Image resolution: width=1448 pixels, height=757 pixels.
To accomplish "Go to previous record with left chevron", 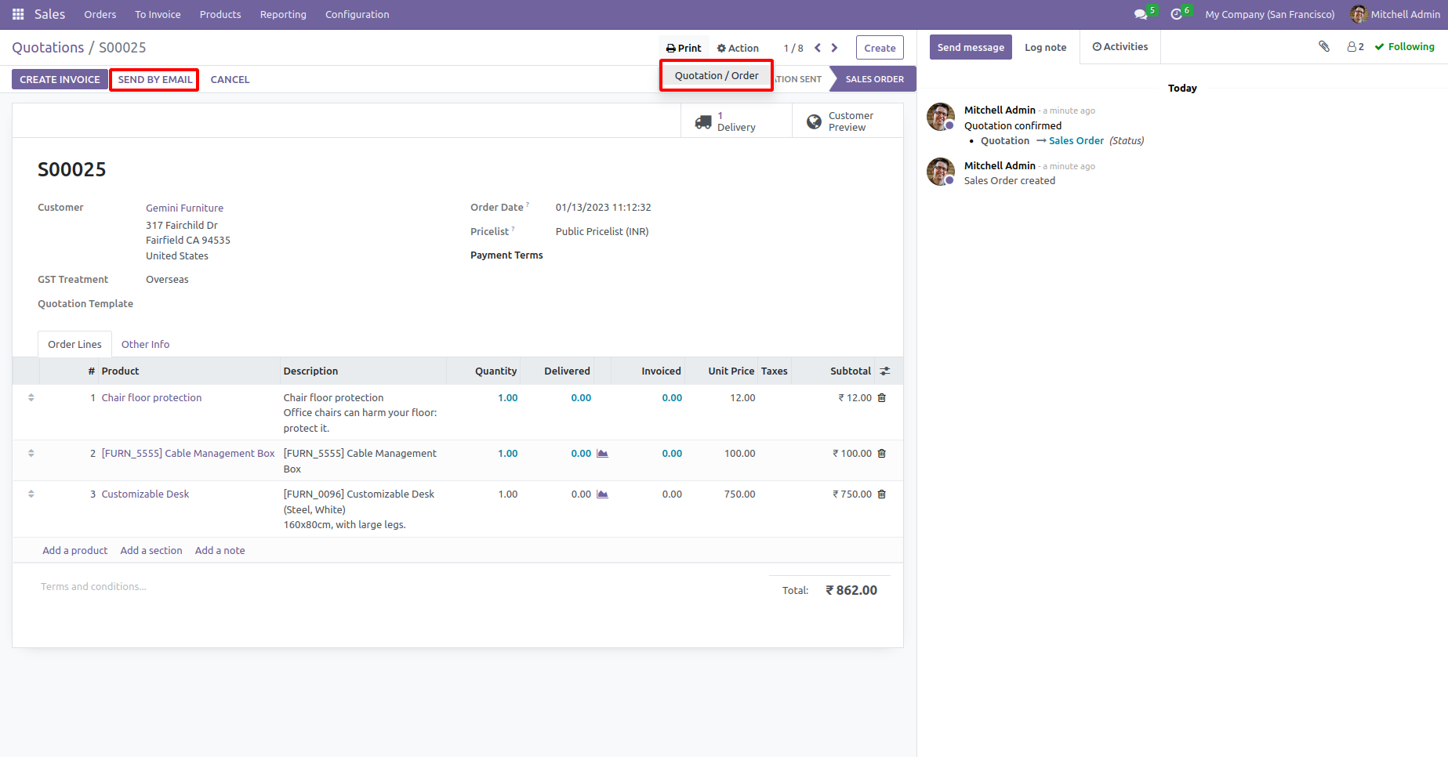I will click(818, 48).
